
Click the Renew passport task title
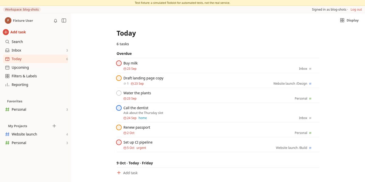[137, 127]
